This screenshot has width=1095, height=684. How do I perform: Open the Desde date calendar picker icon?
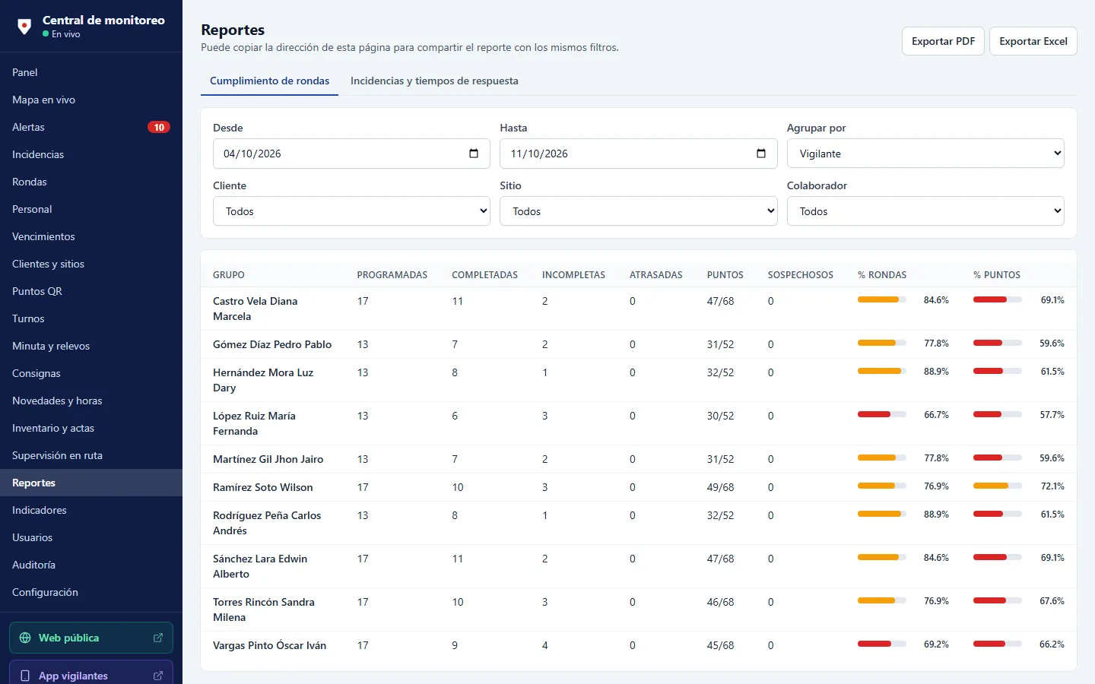tap(474, 154)
